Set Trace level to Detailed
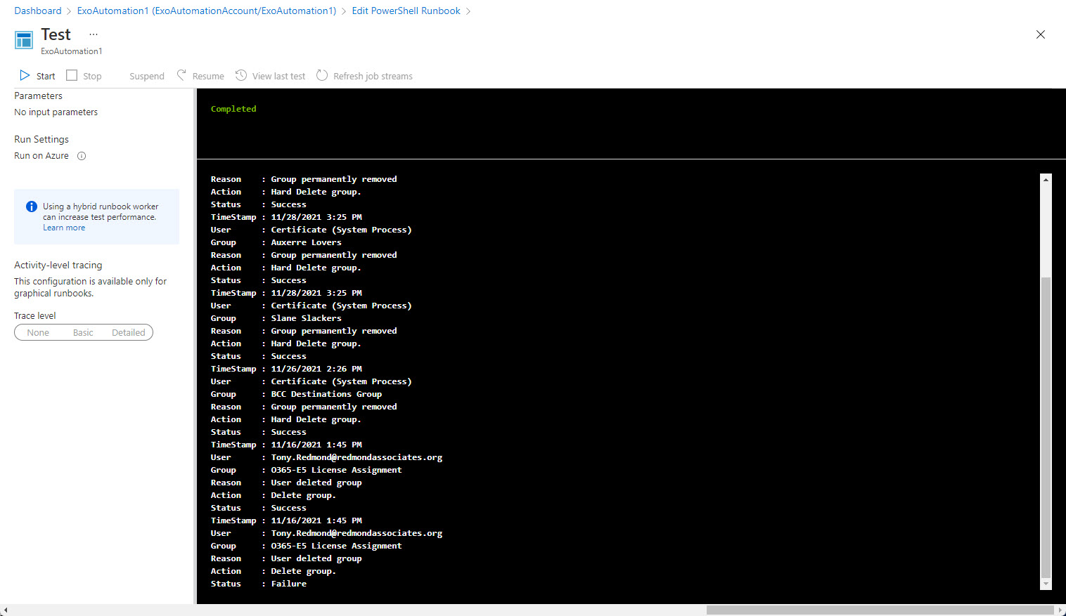1066x616 pixels. [x=128, y=332]
